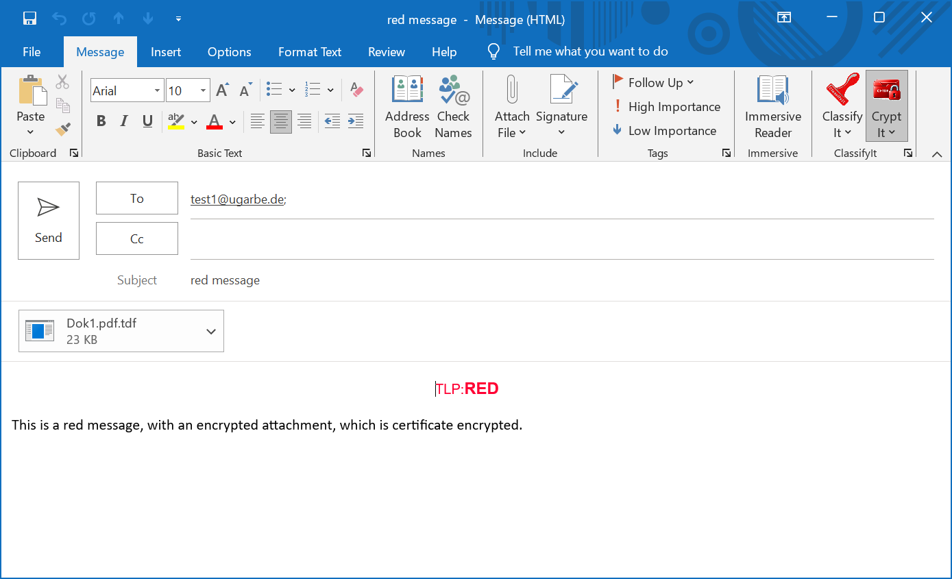Click the Cut scissors icon

[62, 82]
